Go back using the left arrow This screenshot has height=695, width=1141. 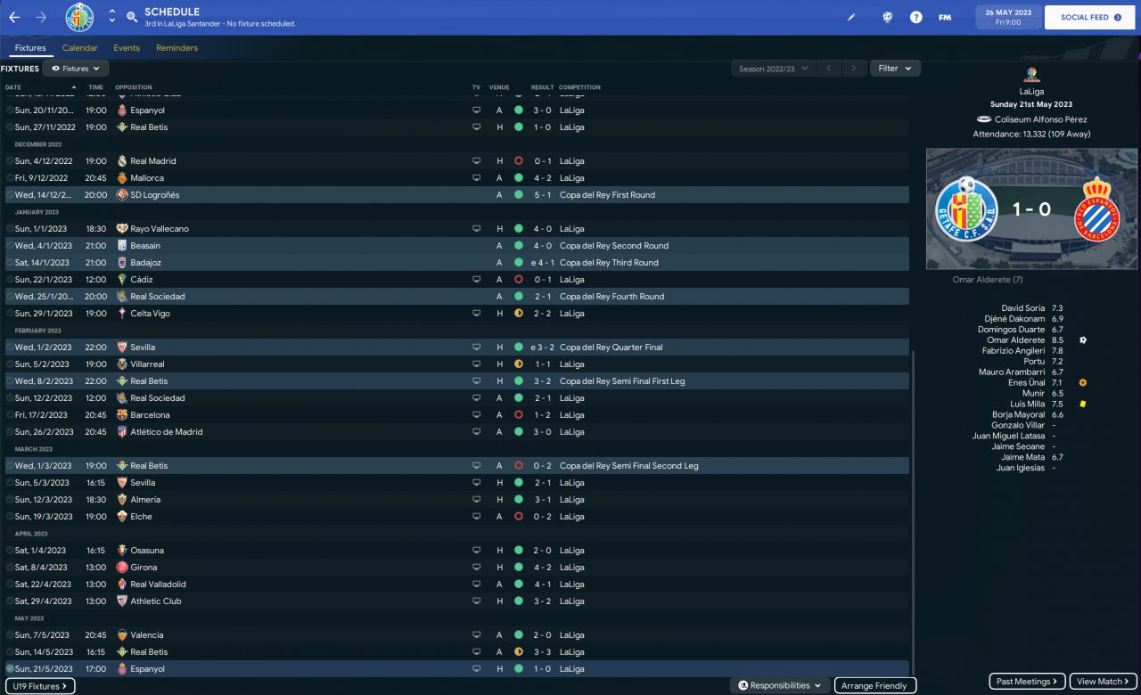click(x=14, y=17)
